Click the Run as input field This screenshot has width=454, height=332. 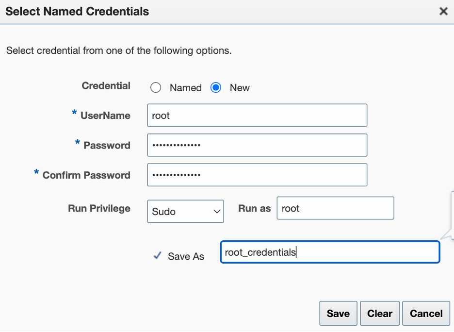pos(335,208)
